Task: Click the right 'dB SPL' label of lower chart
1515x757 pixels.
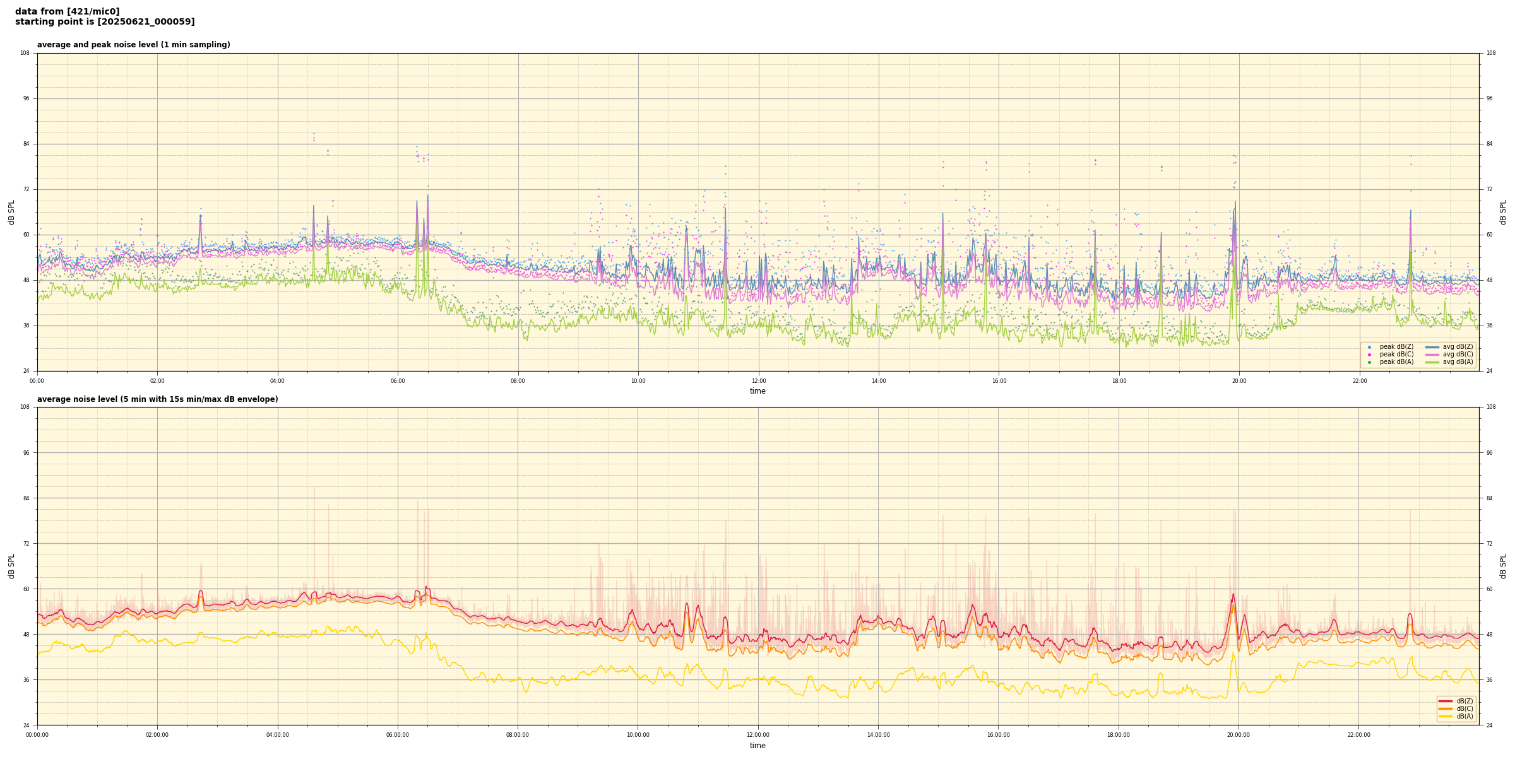Action: pyautogui.click(x=1503, y=566)
